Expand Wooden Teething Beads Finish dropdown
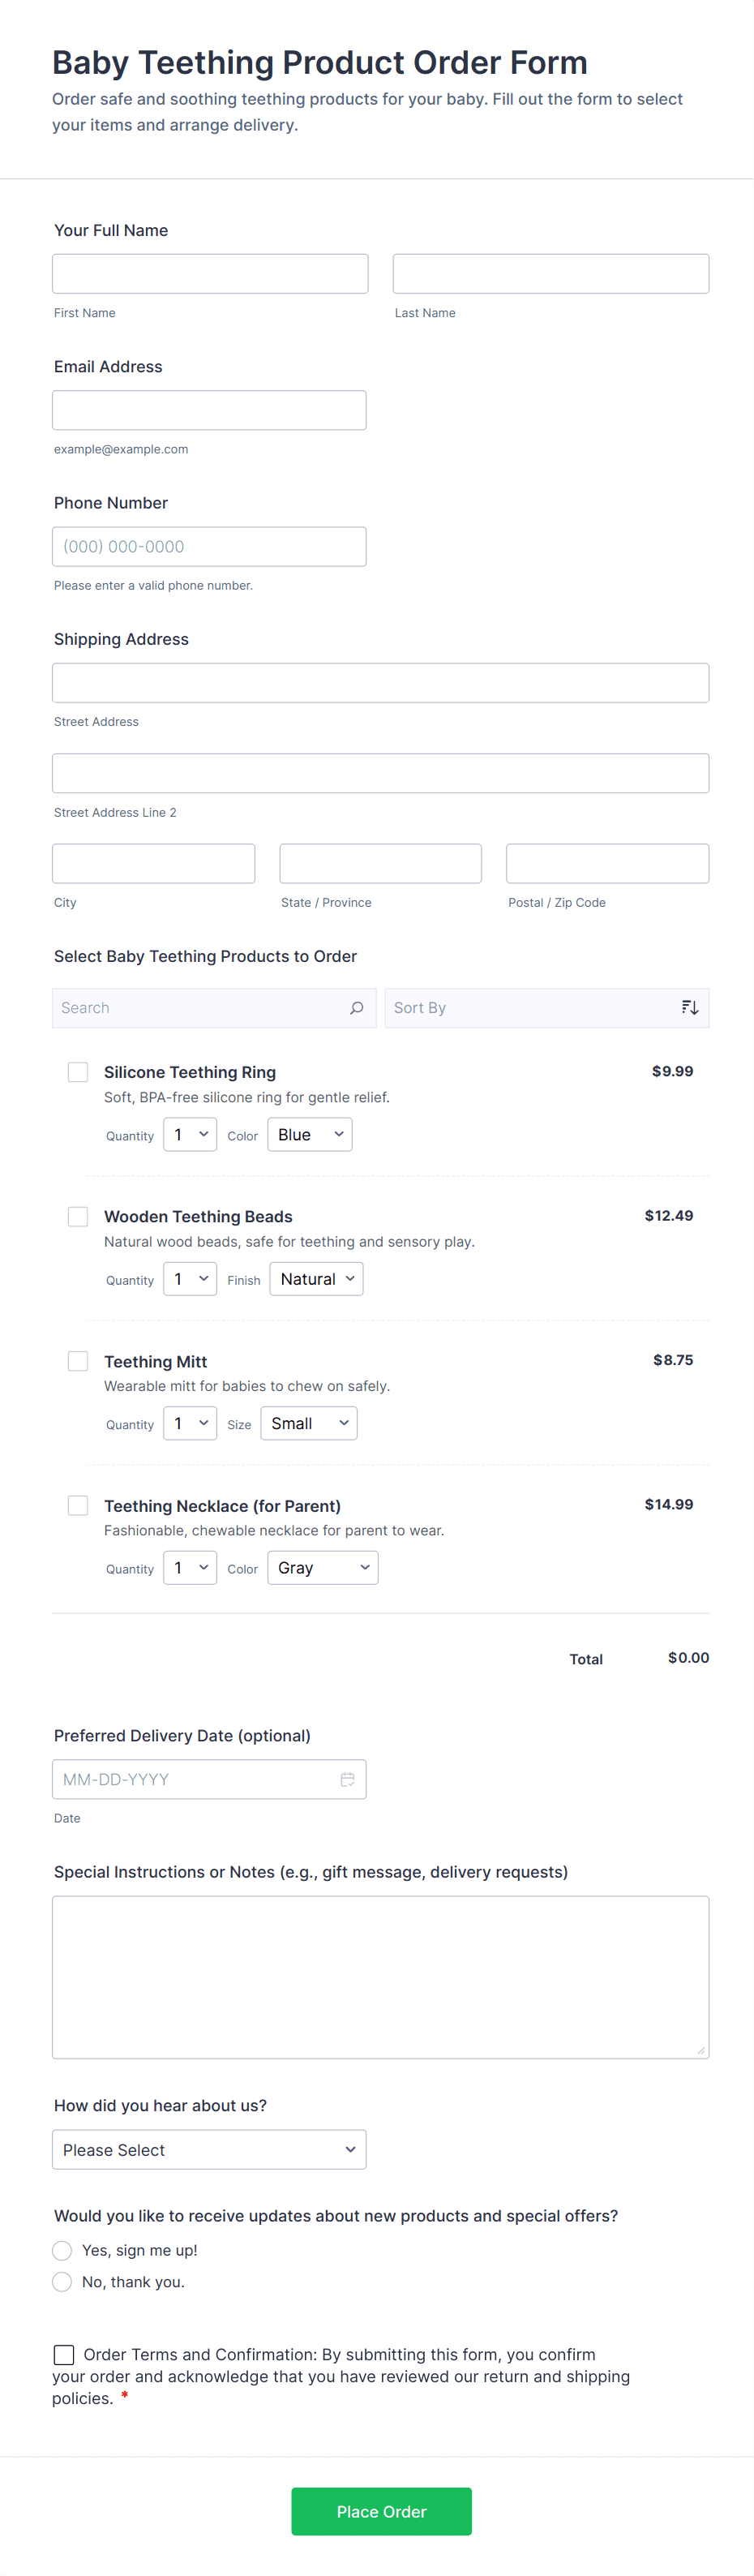 click(x=316, y=1279)
